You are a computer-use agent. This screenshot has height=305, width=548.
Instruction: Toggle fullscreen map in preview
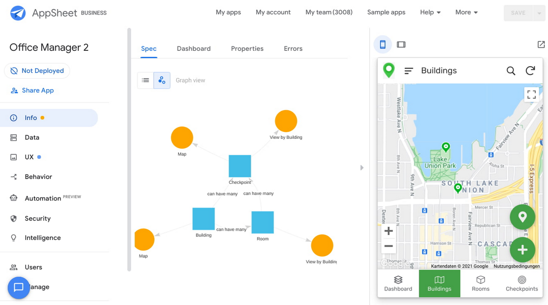(531, 94)
